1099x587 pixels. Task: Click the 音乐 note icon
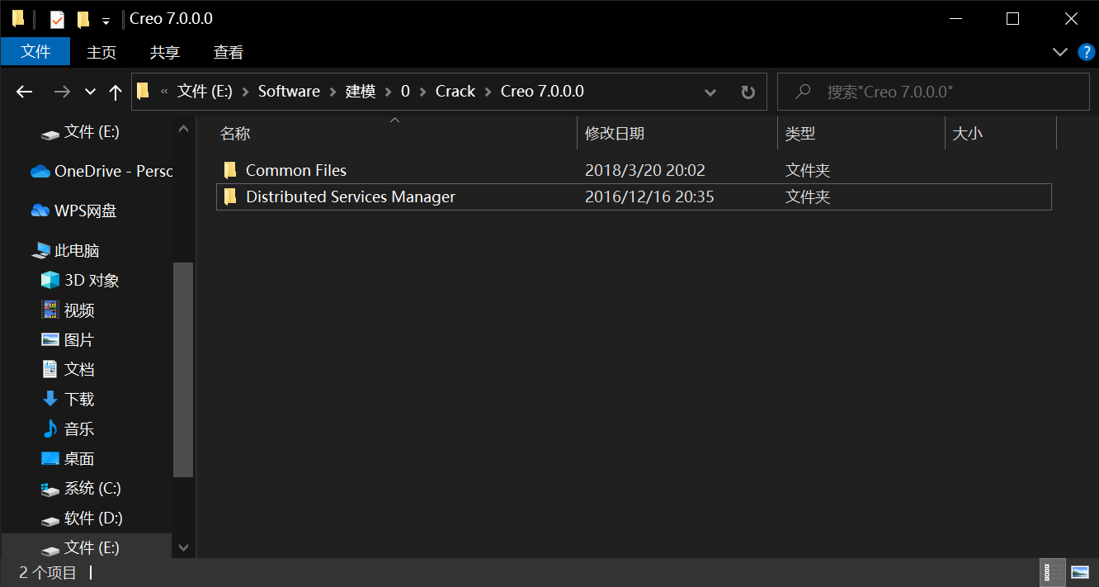50,428
